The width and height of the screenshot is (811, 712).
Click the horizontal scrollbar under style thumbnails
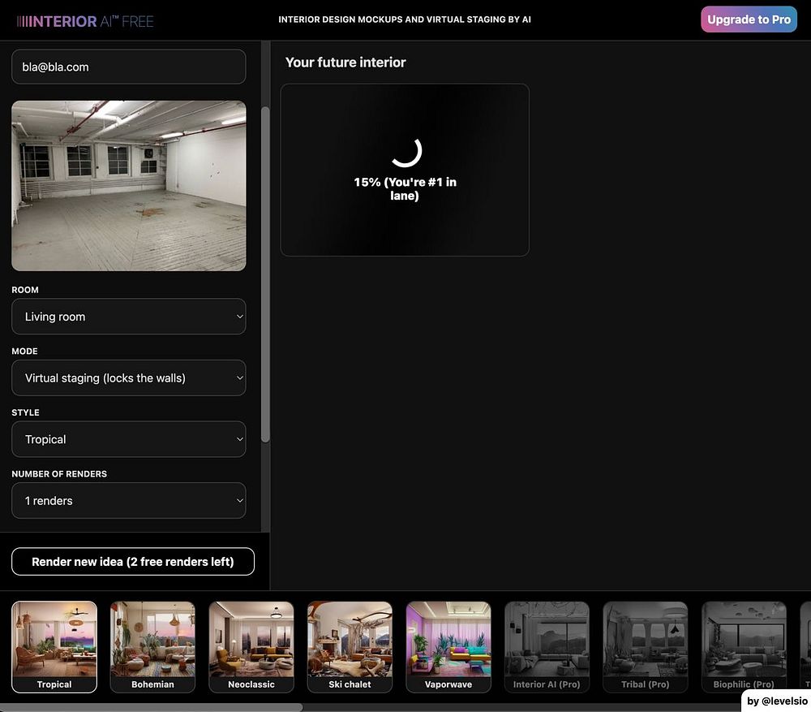click(x=151, y=707)
